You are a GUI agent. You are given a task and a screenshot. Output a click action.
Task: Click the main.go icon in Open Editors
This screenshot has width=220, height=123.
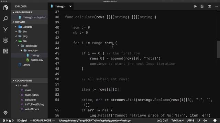(x=20, y=17)
